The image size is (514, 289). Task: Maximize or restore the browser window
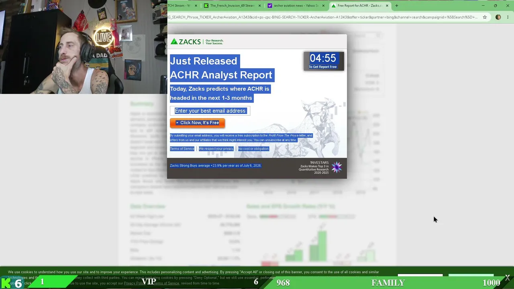coord(495,6)
